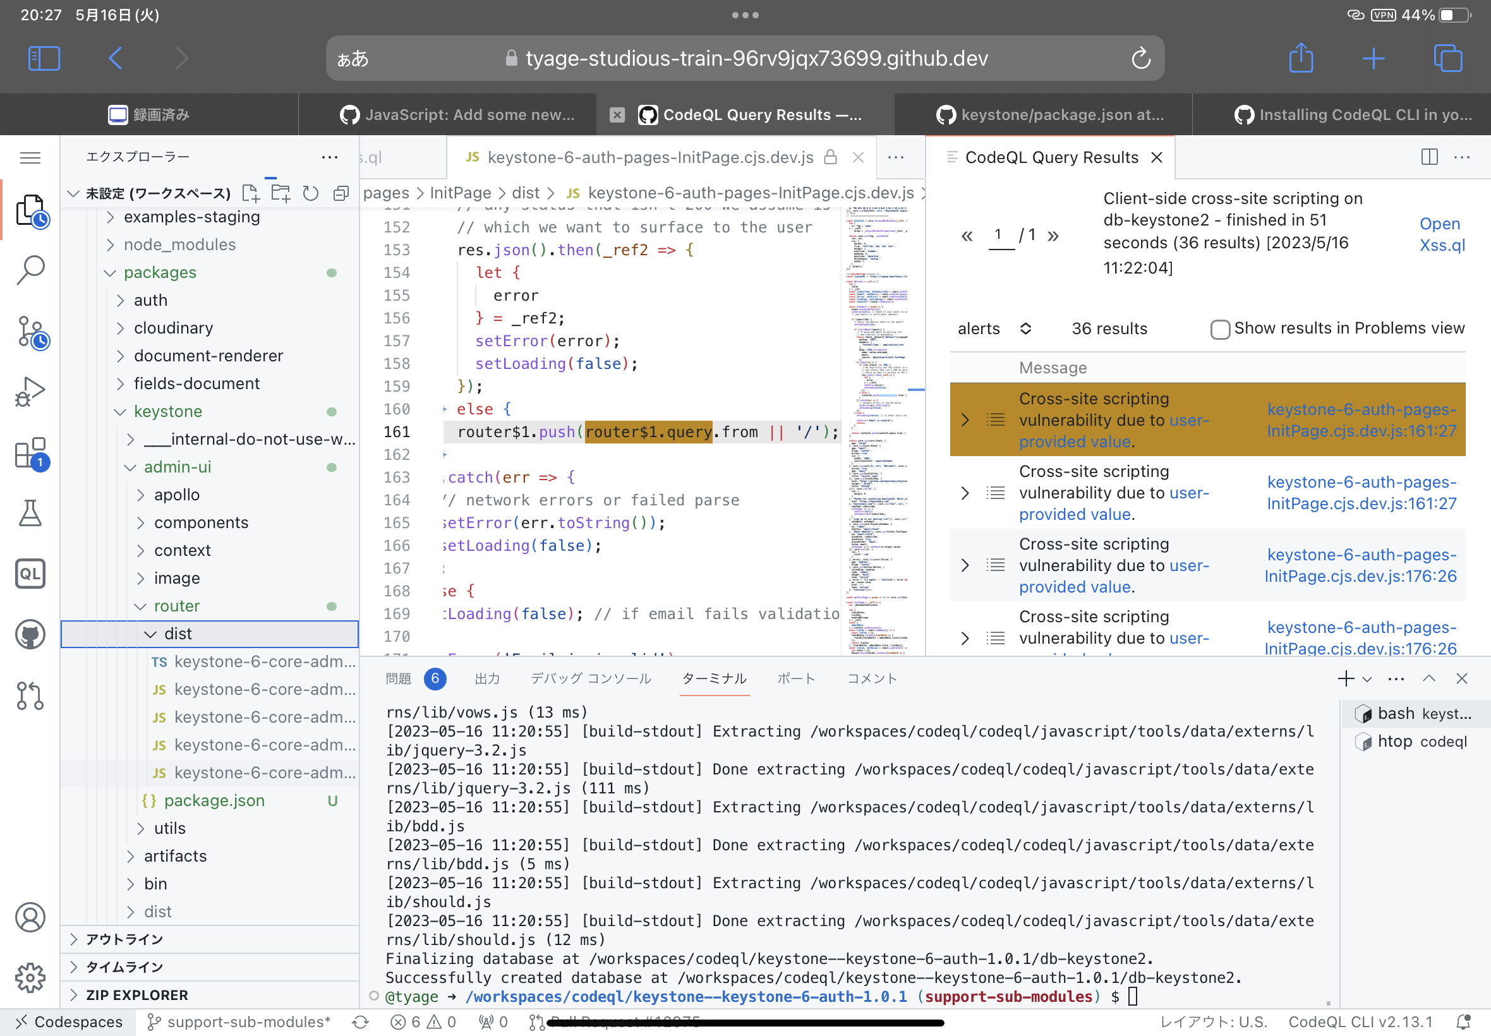The width and height of the screenshot is (1491, 1036).
Task: Switch to the ポート panel tab
Action: pyautogui.click(x=796, y=678)
